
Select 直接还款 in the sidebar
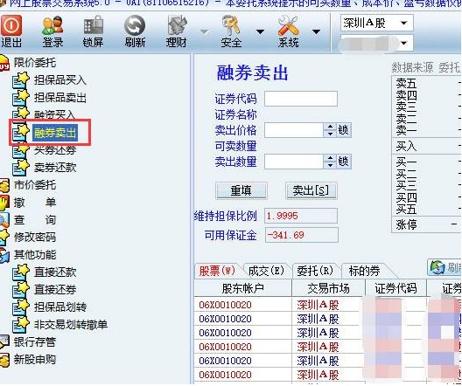click(55, 272)
